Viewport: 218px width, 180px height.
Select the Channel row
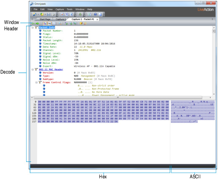(x=70, y=50)
